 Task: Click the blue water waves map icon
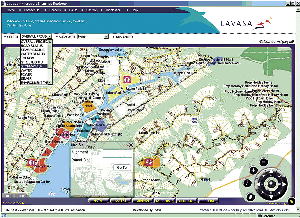click(194, 120)
